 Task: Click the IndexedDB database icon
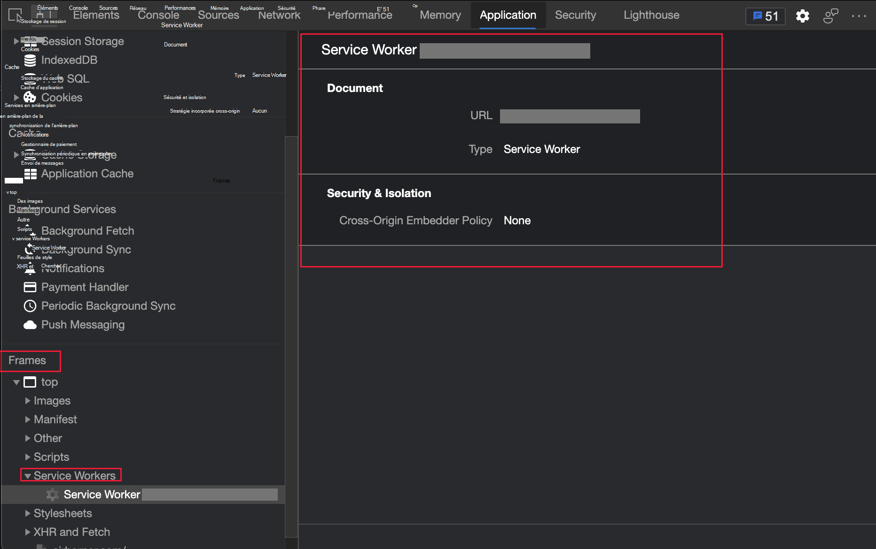30,60
